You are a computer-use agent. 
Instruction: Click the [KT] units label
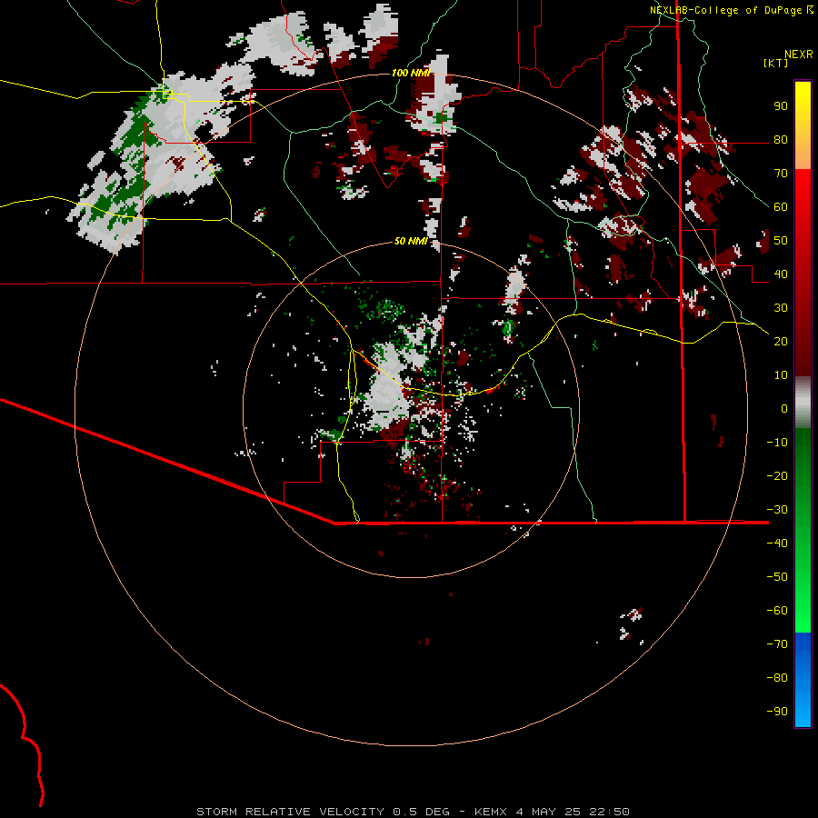click(776, 63)
